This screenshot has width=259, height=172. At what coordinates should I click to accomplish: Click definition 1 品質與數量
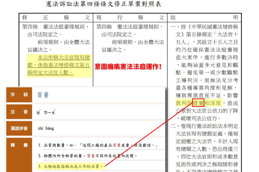[98, 145]
